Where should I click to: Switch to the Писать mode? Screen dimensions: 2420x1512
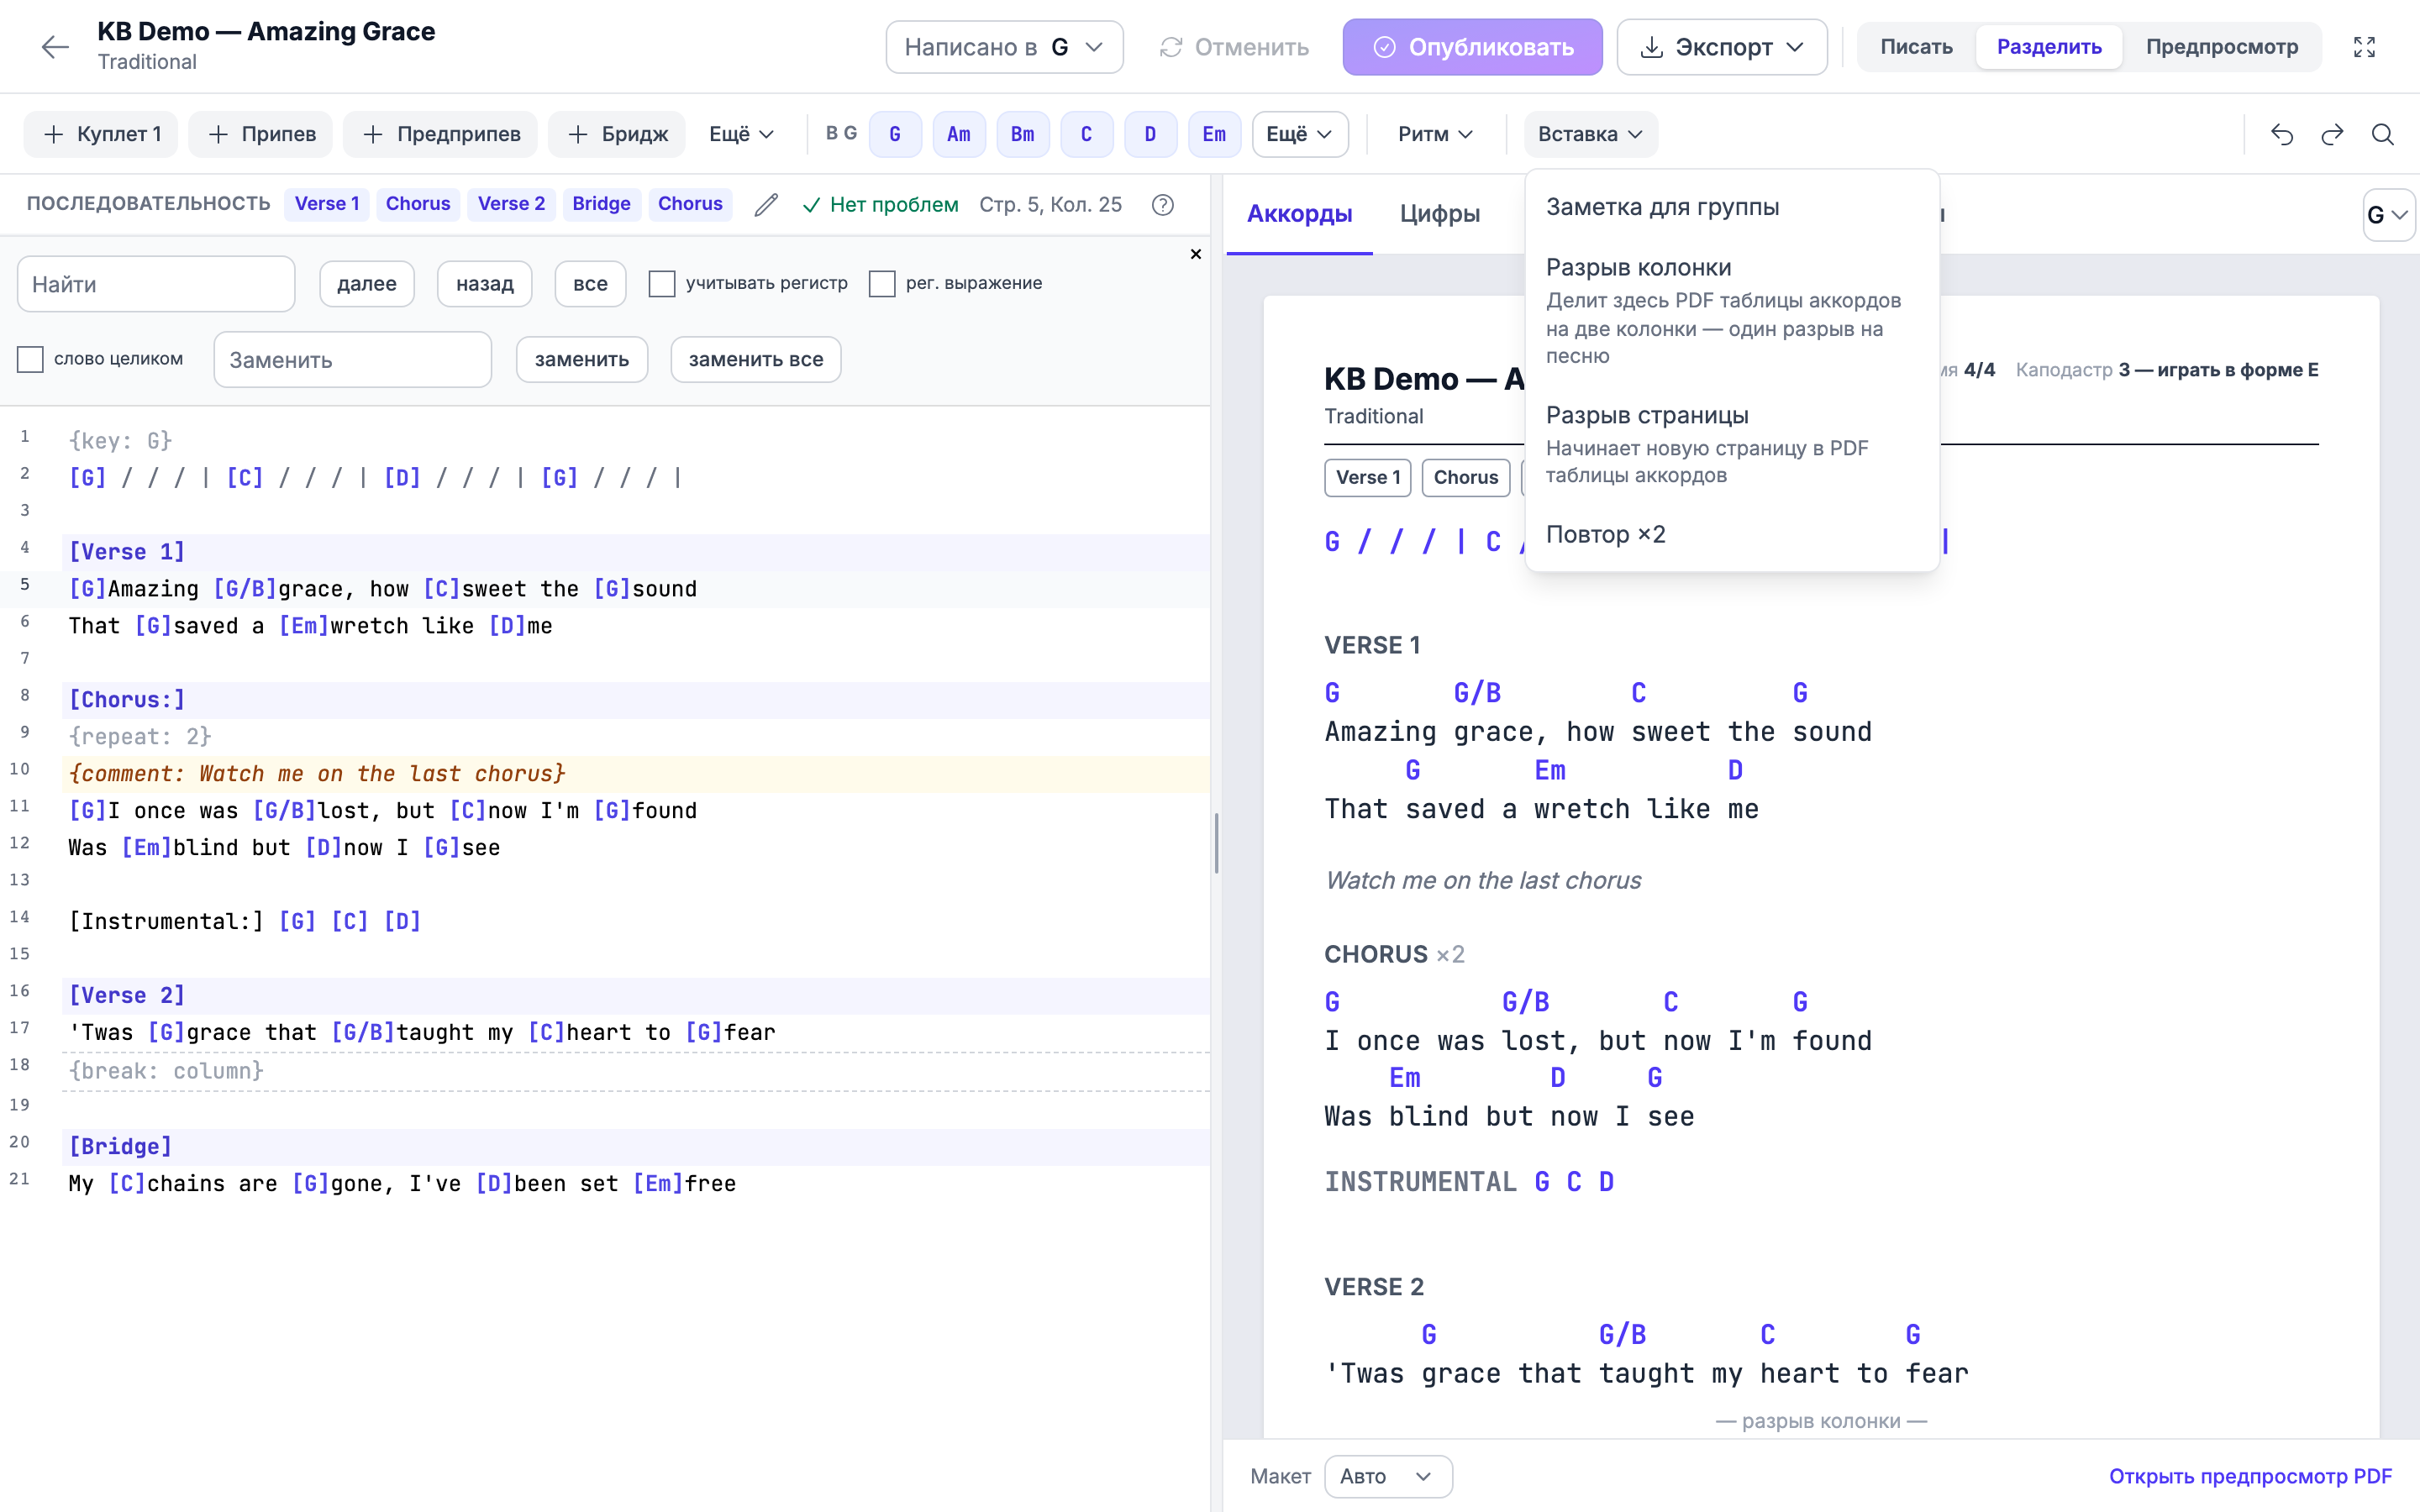(x=1916, y=47)
